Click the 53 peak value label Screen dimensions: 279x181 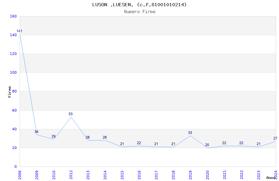tap(71, 114)
